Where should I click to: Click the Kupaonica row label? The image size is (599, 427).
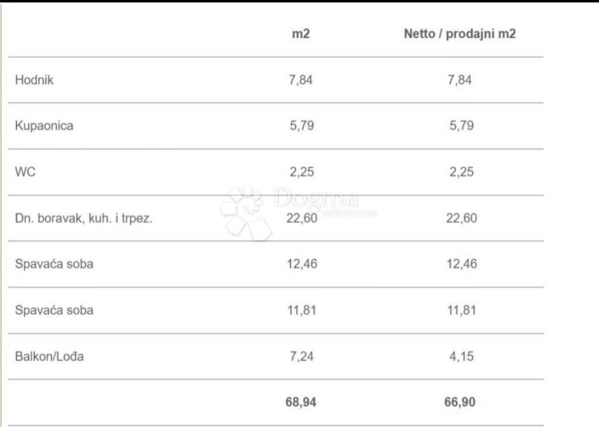(x=44, y=126)
